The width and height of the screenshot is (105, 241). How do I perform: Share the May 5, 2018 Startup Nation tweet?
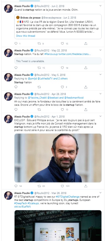click(x=86, y=87)
